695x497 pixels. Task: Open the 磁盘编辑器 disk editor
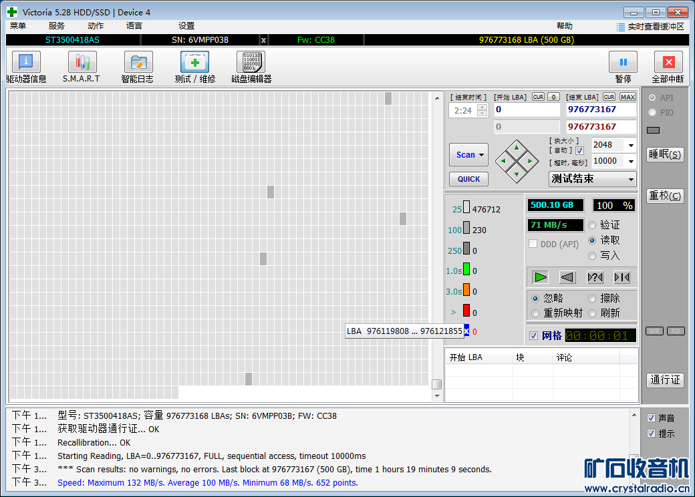pos(251,62)
